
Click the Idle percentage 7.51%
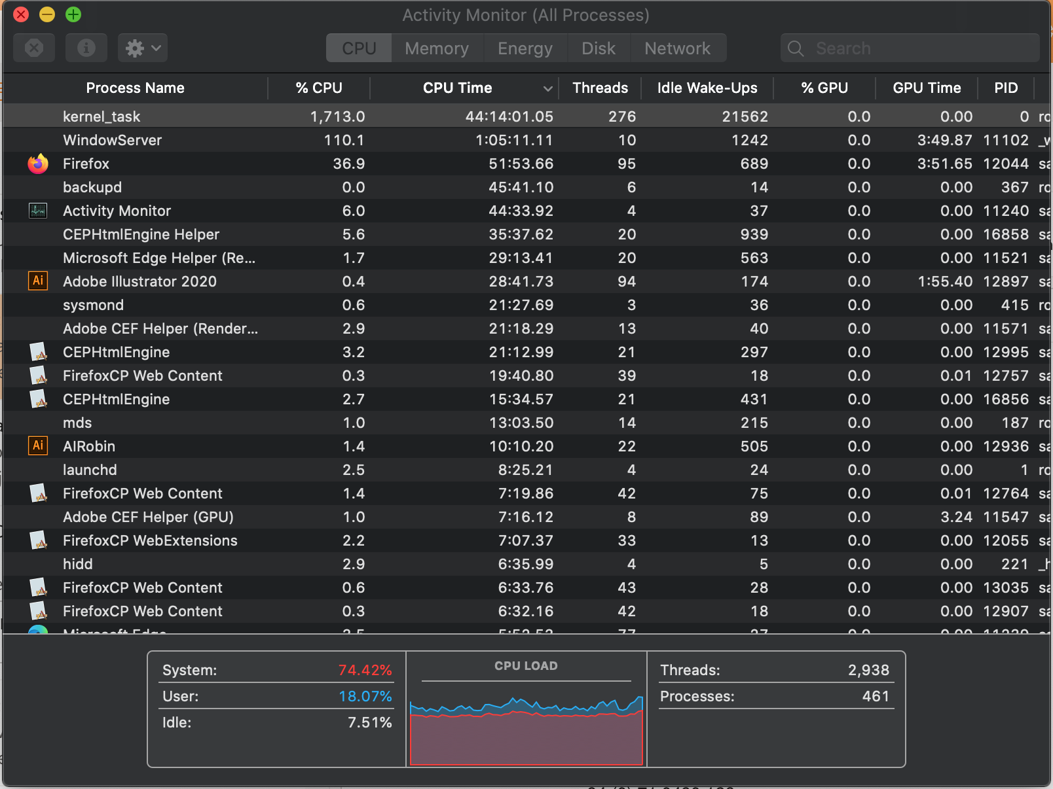coord(370,722)
